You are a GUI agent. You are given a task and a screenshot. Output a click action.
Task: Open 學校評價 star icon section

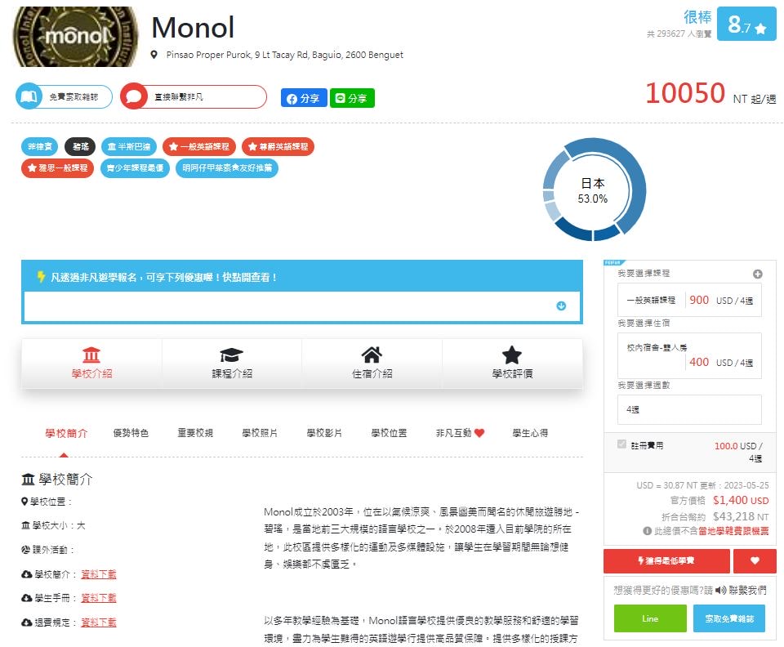(512, 364)
